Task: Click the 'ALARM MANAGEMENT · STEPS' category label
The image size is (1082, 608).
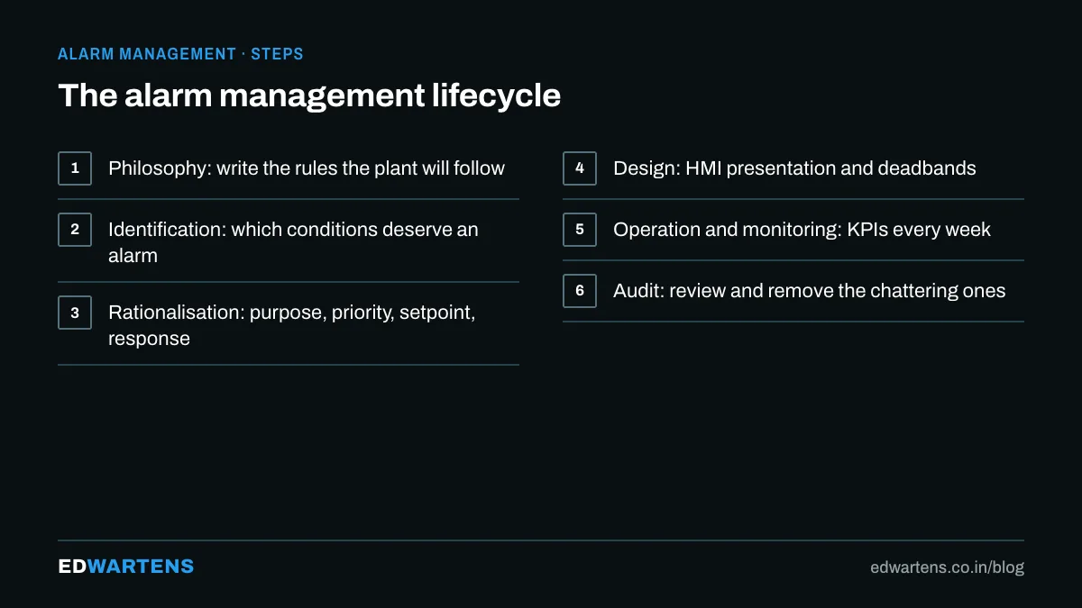Action: click(x=180, y=54)
